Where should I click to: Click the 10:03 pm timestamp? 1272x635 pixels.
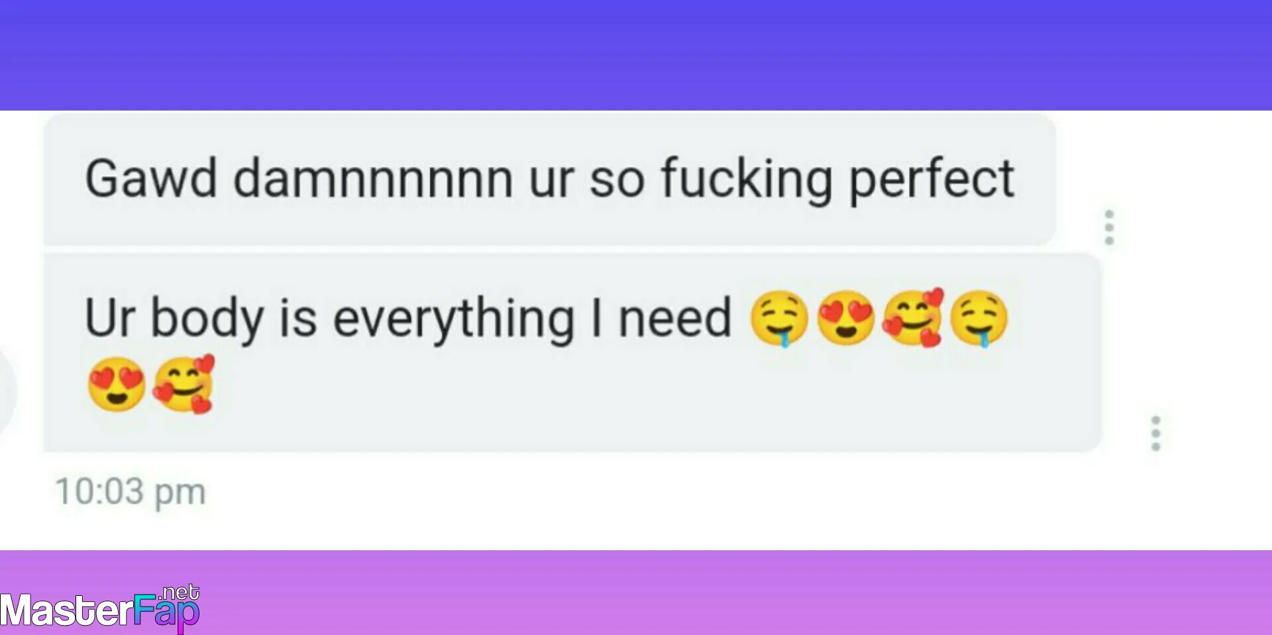[131, 492]
